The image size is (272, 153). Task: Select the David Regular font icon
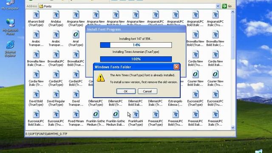[56, 94]
